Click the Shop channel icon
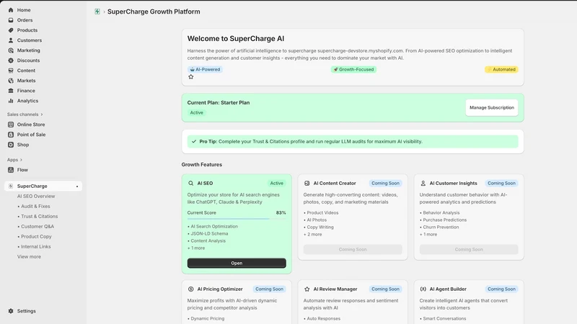577x324 pixels. point(11,145)
